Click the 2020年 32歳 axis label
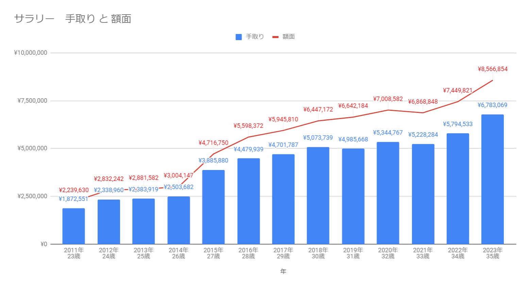The width and height of the screenshot is (530, 289). click(388, 253)
